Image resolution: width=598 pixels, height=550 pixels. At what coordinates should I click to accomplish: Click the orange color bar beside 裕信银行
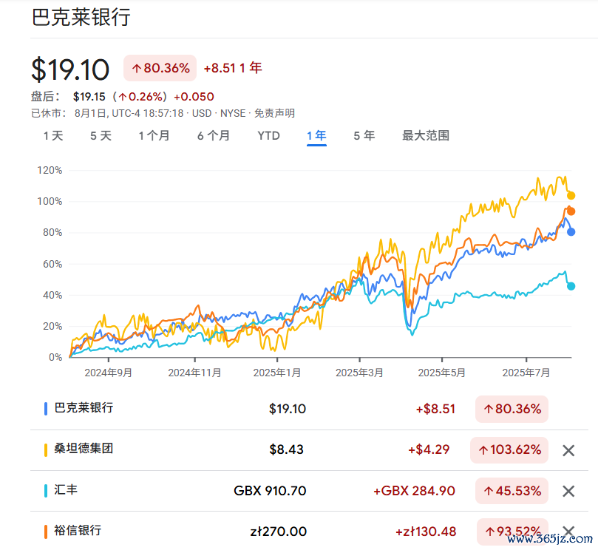(x=46, y=532)
